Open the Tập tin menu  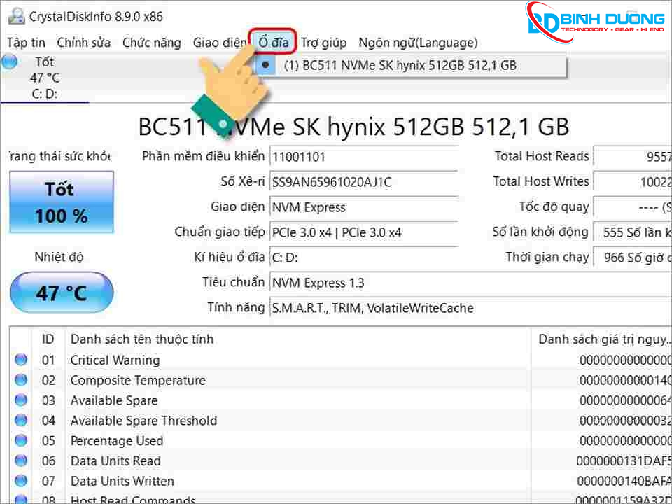coord(26,43)
